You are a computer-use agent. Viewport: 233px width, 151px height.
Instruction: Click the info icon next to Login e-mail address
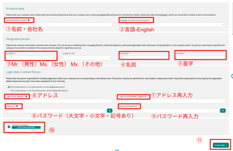pos(25,96)
